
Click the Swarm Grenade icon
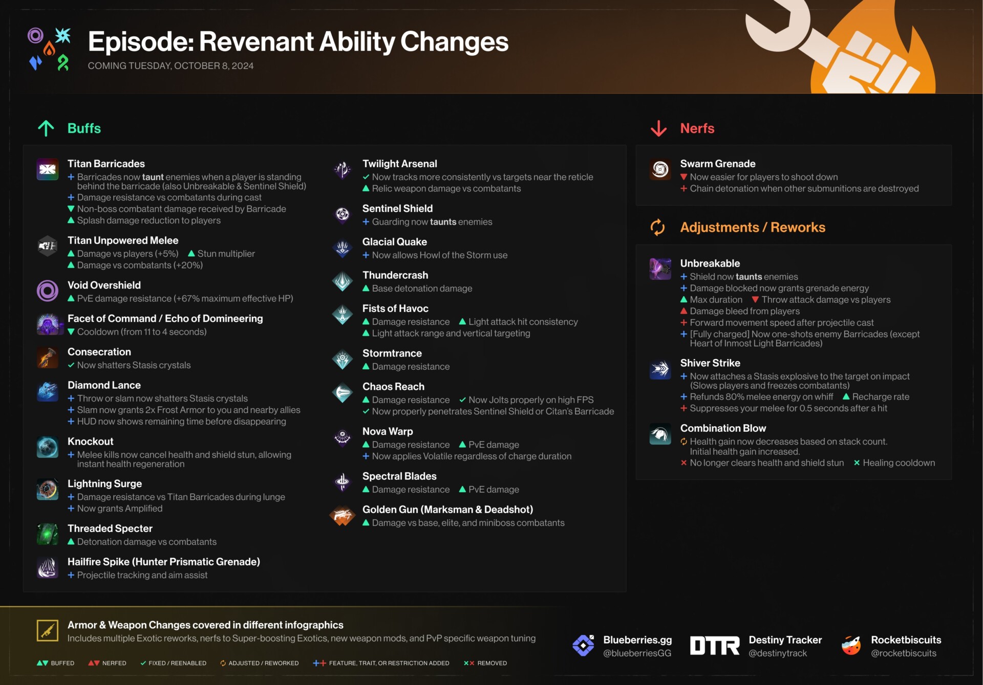point(660,169)
